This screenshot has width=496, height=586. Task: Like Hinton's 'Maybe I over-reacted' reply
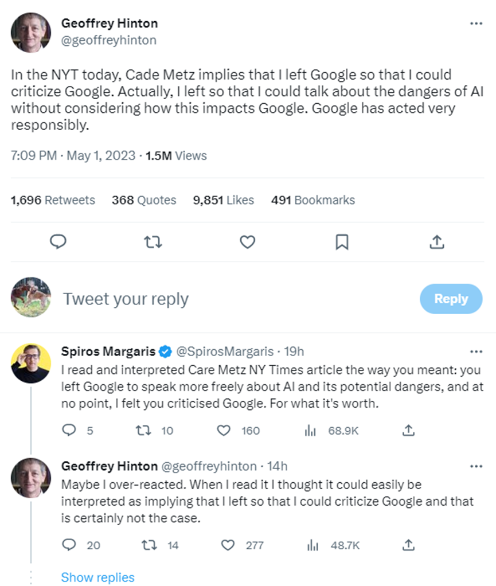click(x=228, y=545)
